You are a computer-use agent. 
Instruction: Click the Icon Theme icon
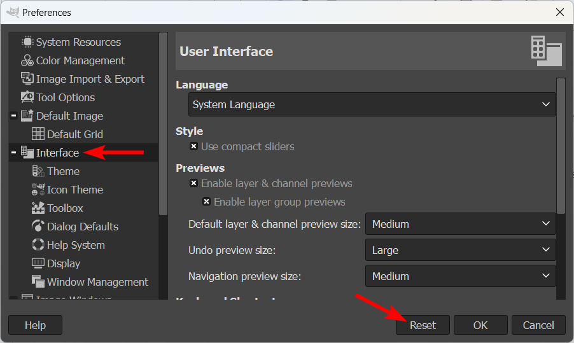[38, 190]
